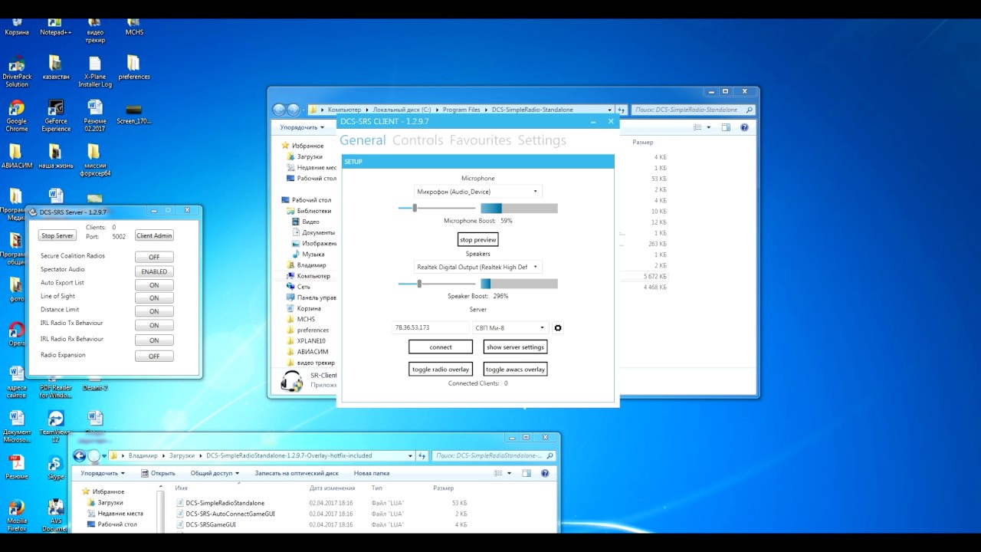This screenshot has height=552, width=981.
Task: Open the СВП Ми-8 server dropdown
Action: [x=510, y=327]
